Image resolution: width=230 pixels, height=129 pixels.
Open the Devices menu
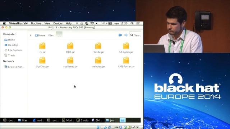[58, 23]
